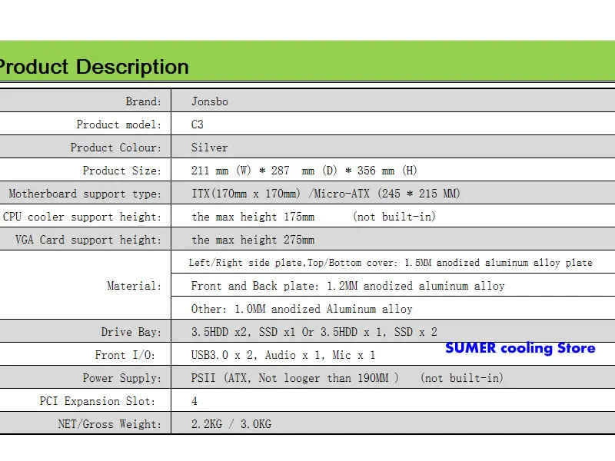This screenshot has width=615, height=461.
Task: Select the 'NET/Gross Weight:' label
Action: 109,424
